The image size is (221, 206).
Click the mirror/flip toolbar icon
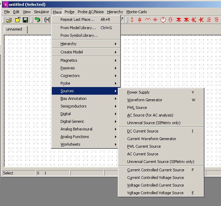click(47, 20)
